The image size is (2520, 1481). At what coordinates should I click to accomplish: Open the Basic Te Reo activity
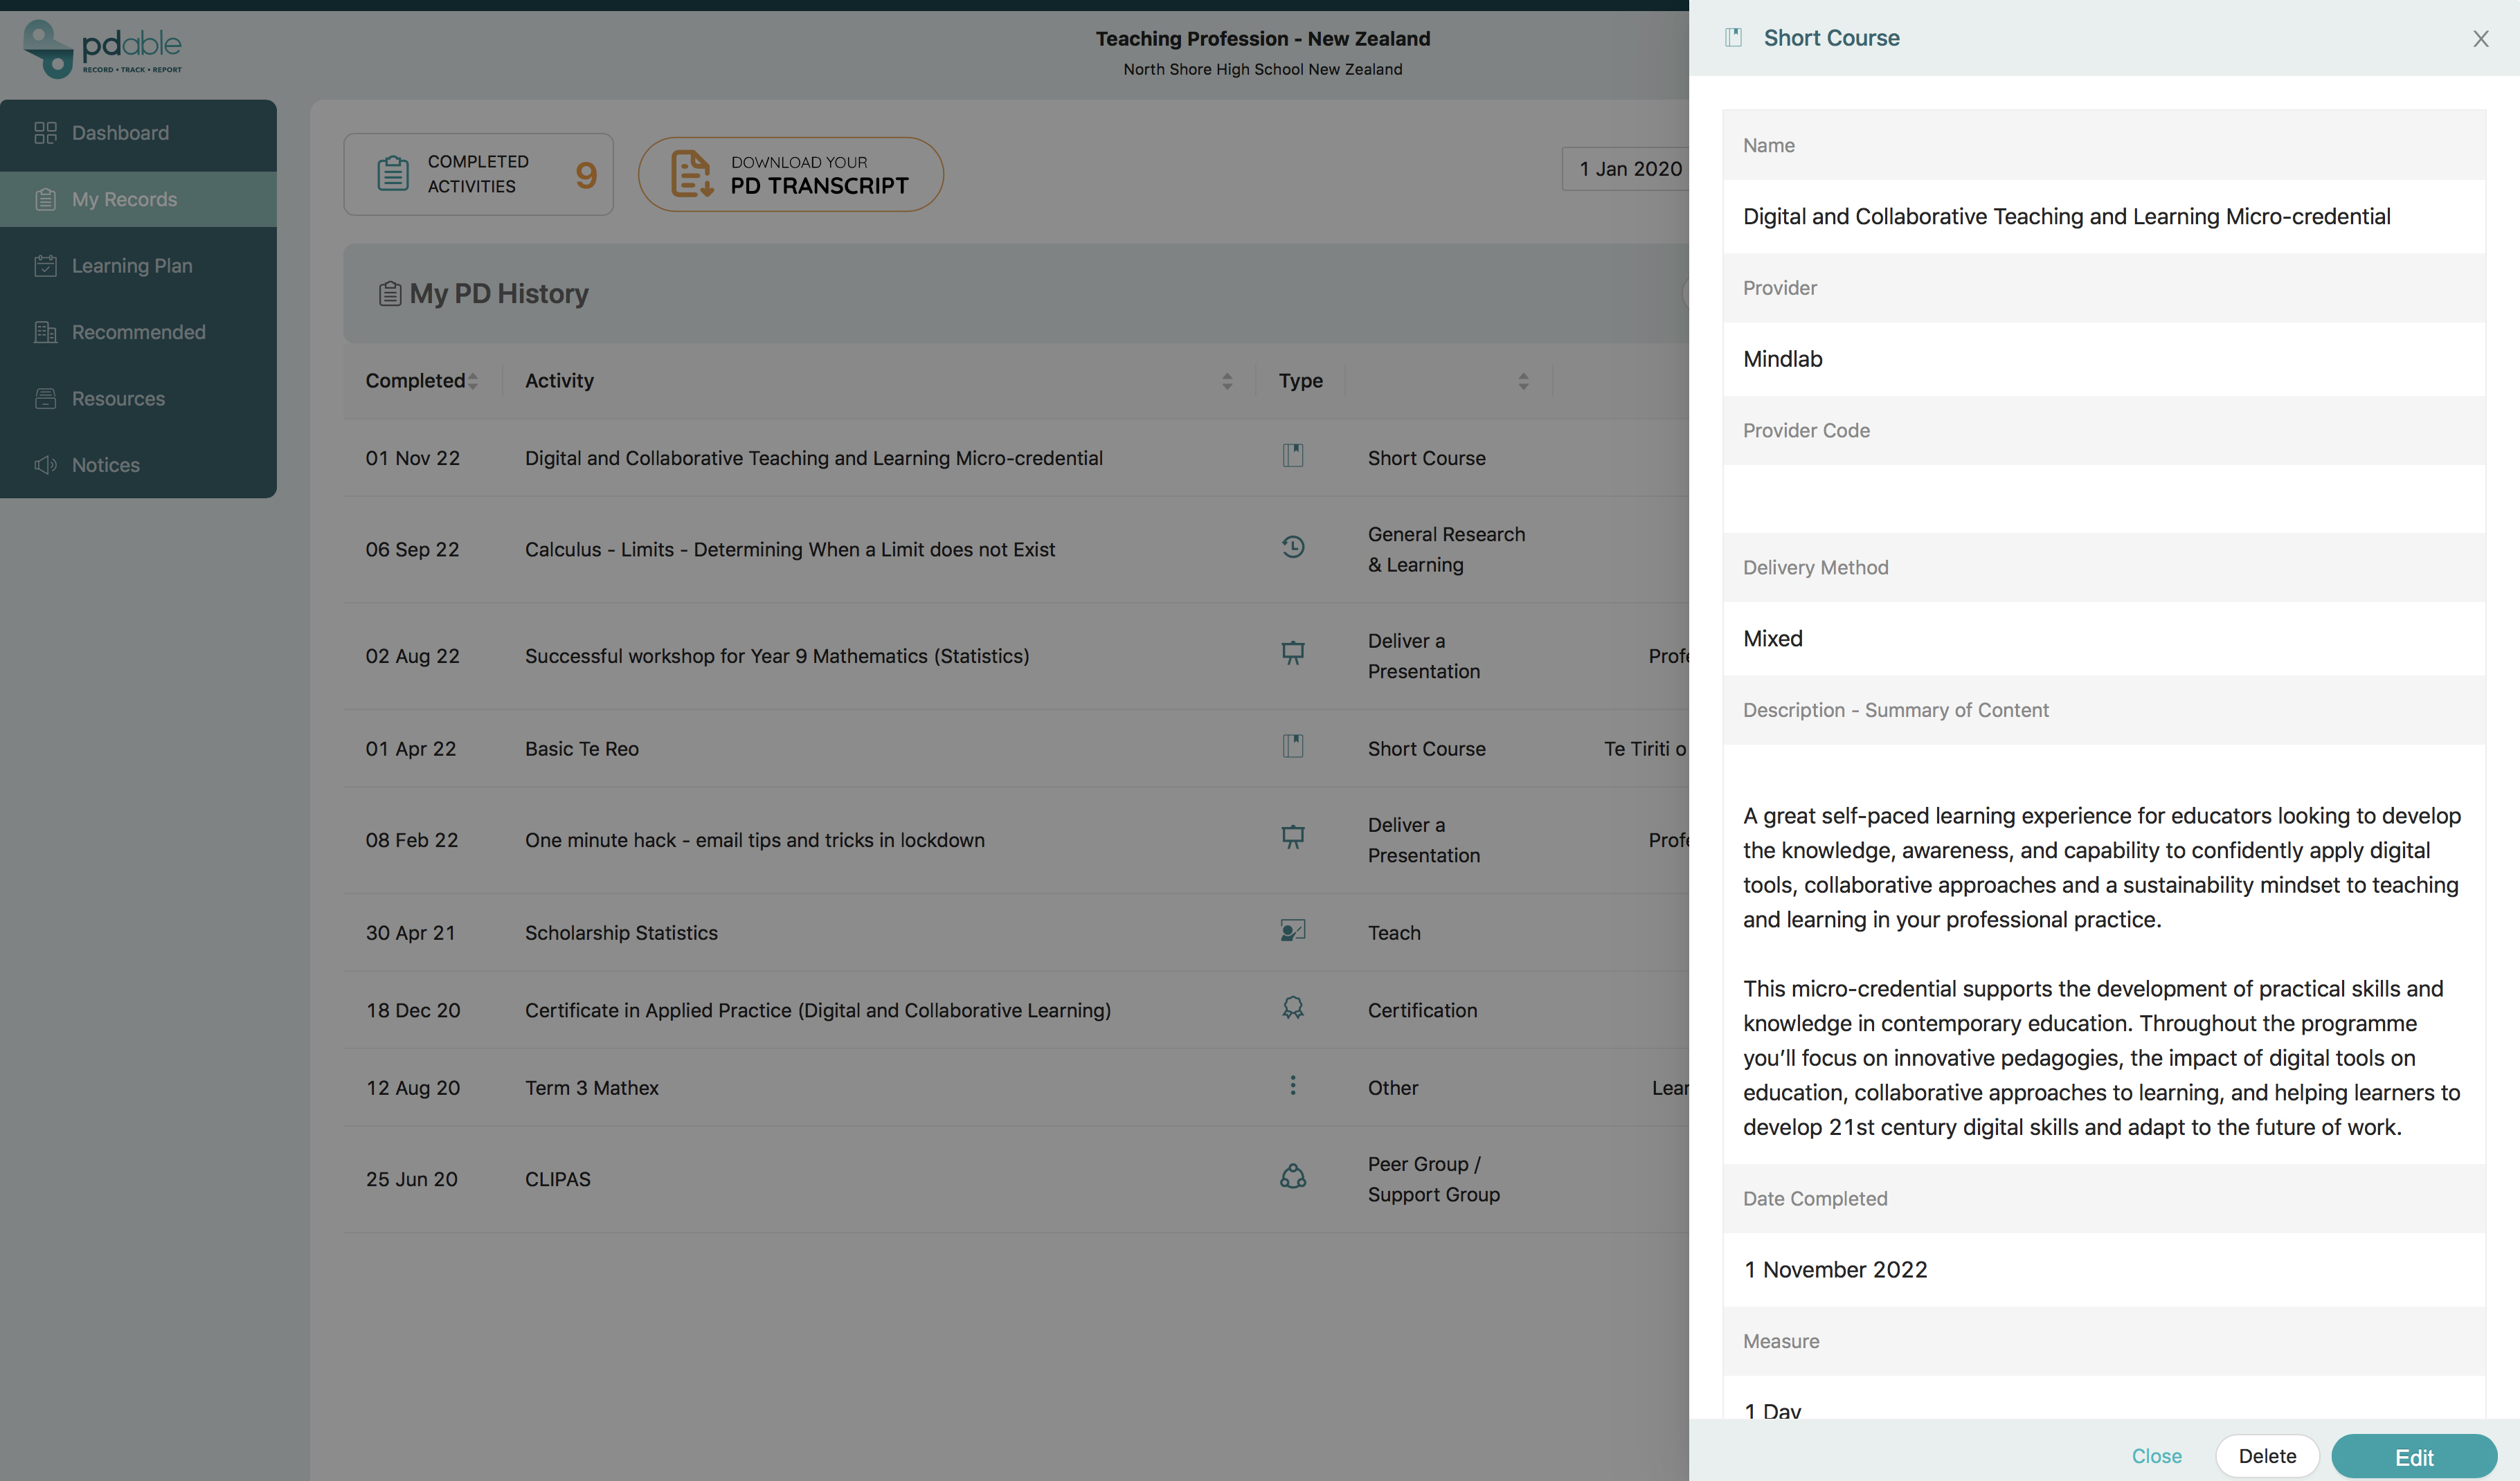(582, 749)
